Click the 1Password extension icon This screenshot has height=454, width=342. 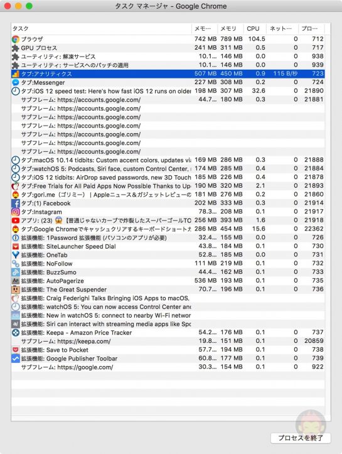pyautogui.click(x=16, y=238)
